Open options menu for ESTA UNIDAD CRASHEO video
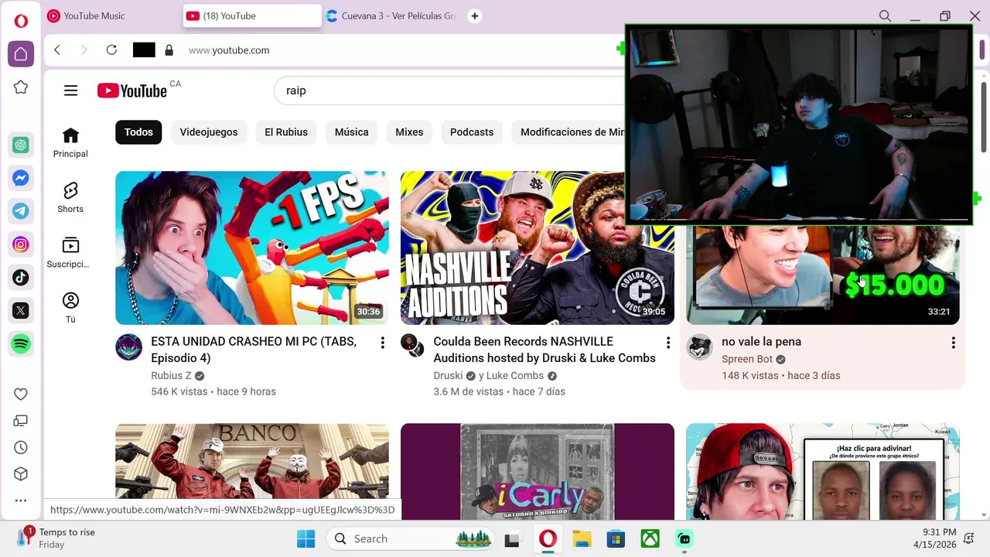Image resolution: width=990 pixels, height=557 pixels. pyautogui.click(x=382, y=343)
